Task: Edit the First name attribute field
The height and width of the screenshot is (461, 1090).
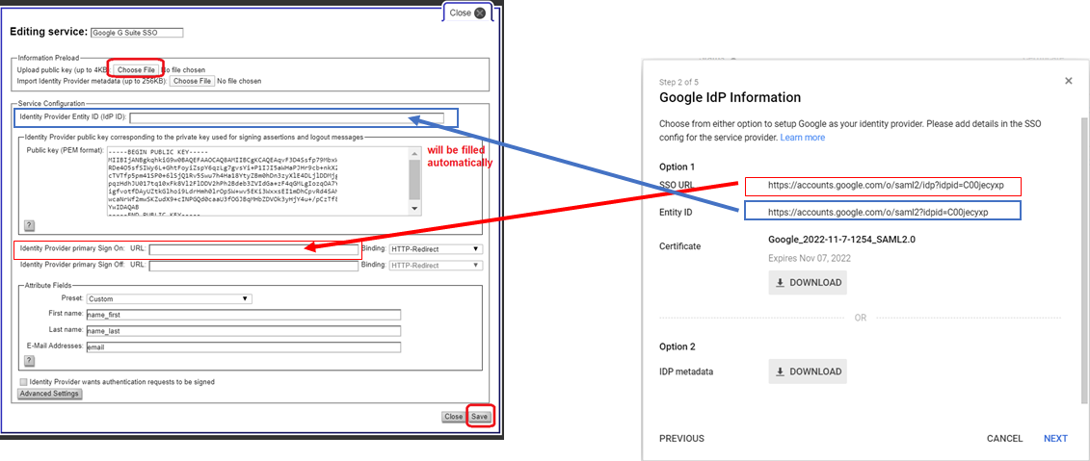Action: click(x=243, y=315)
